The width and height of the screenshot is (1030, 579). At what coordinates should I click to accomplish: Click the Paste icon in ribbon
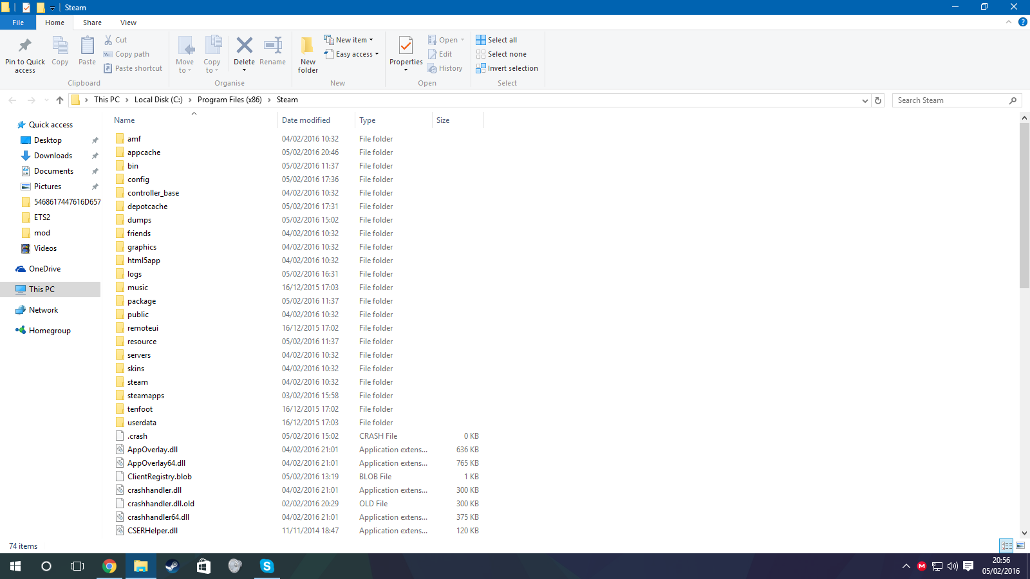(87, 51)
